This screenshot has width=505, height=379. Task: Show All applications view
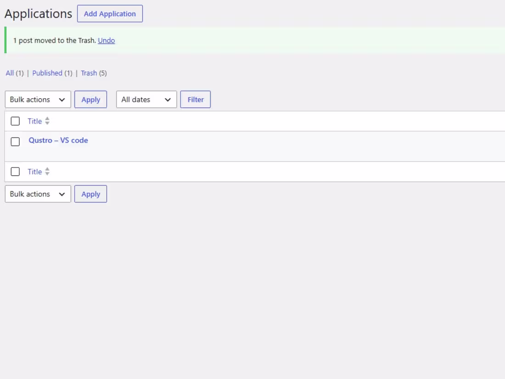(10, 73)
